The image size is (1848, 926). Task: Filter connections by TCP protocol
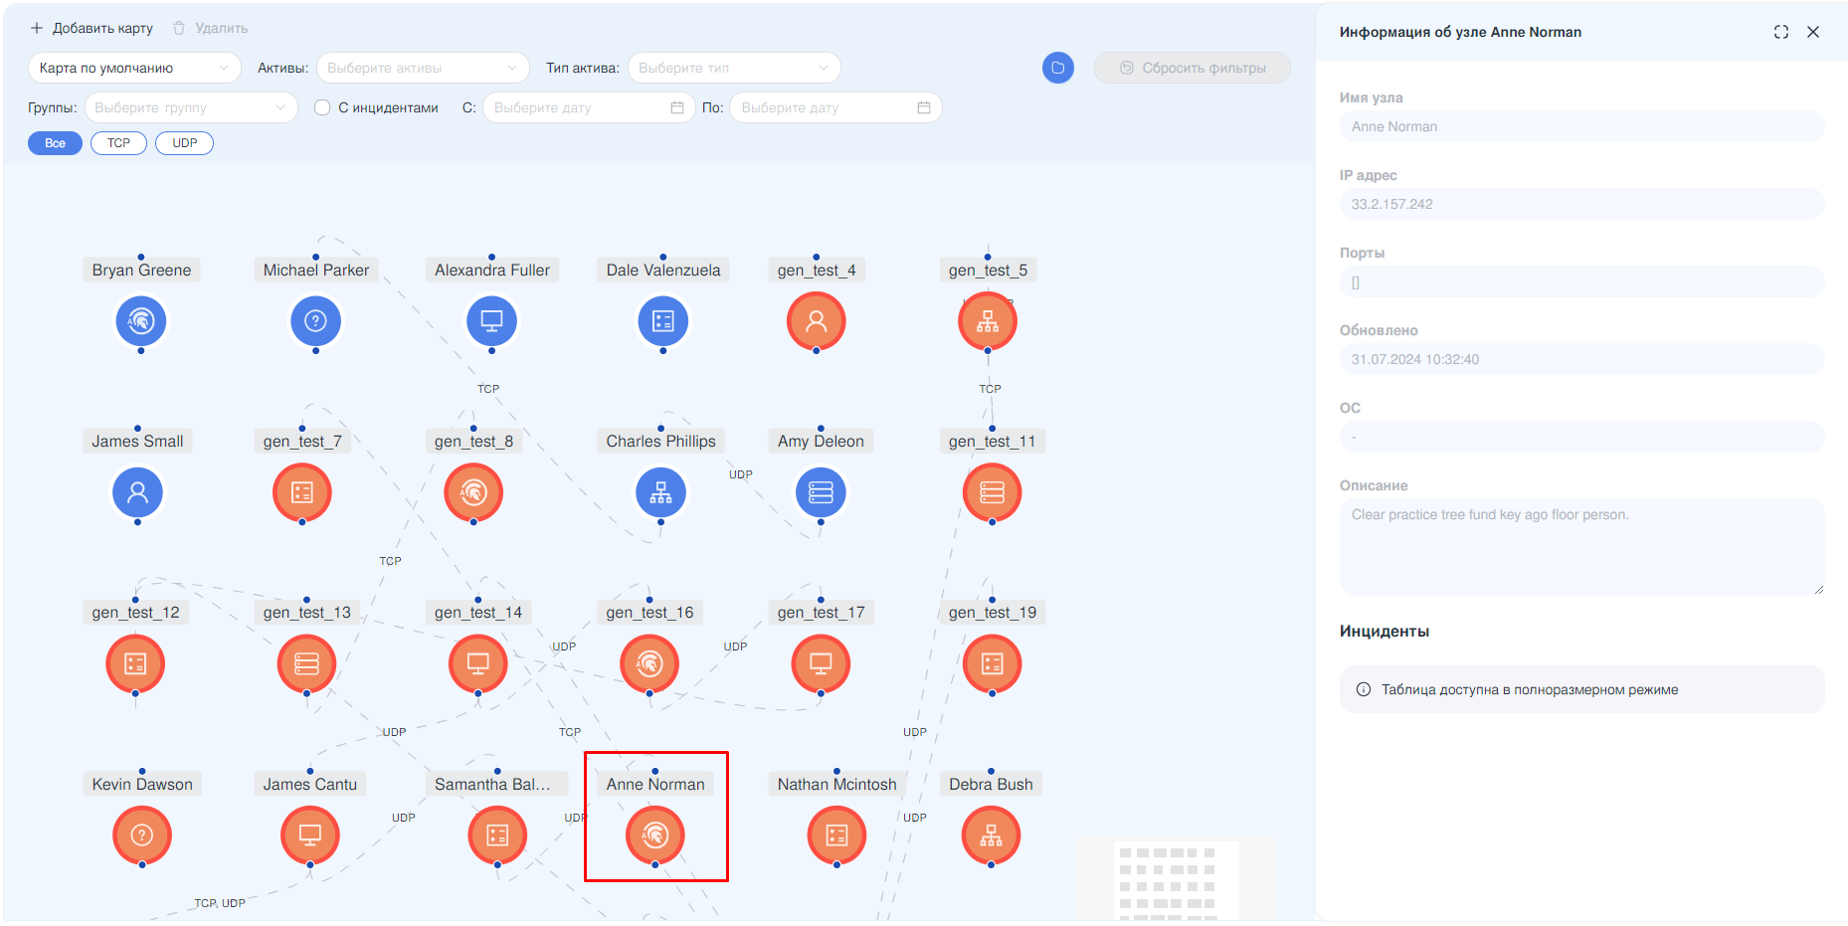[x=118, y=143]
